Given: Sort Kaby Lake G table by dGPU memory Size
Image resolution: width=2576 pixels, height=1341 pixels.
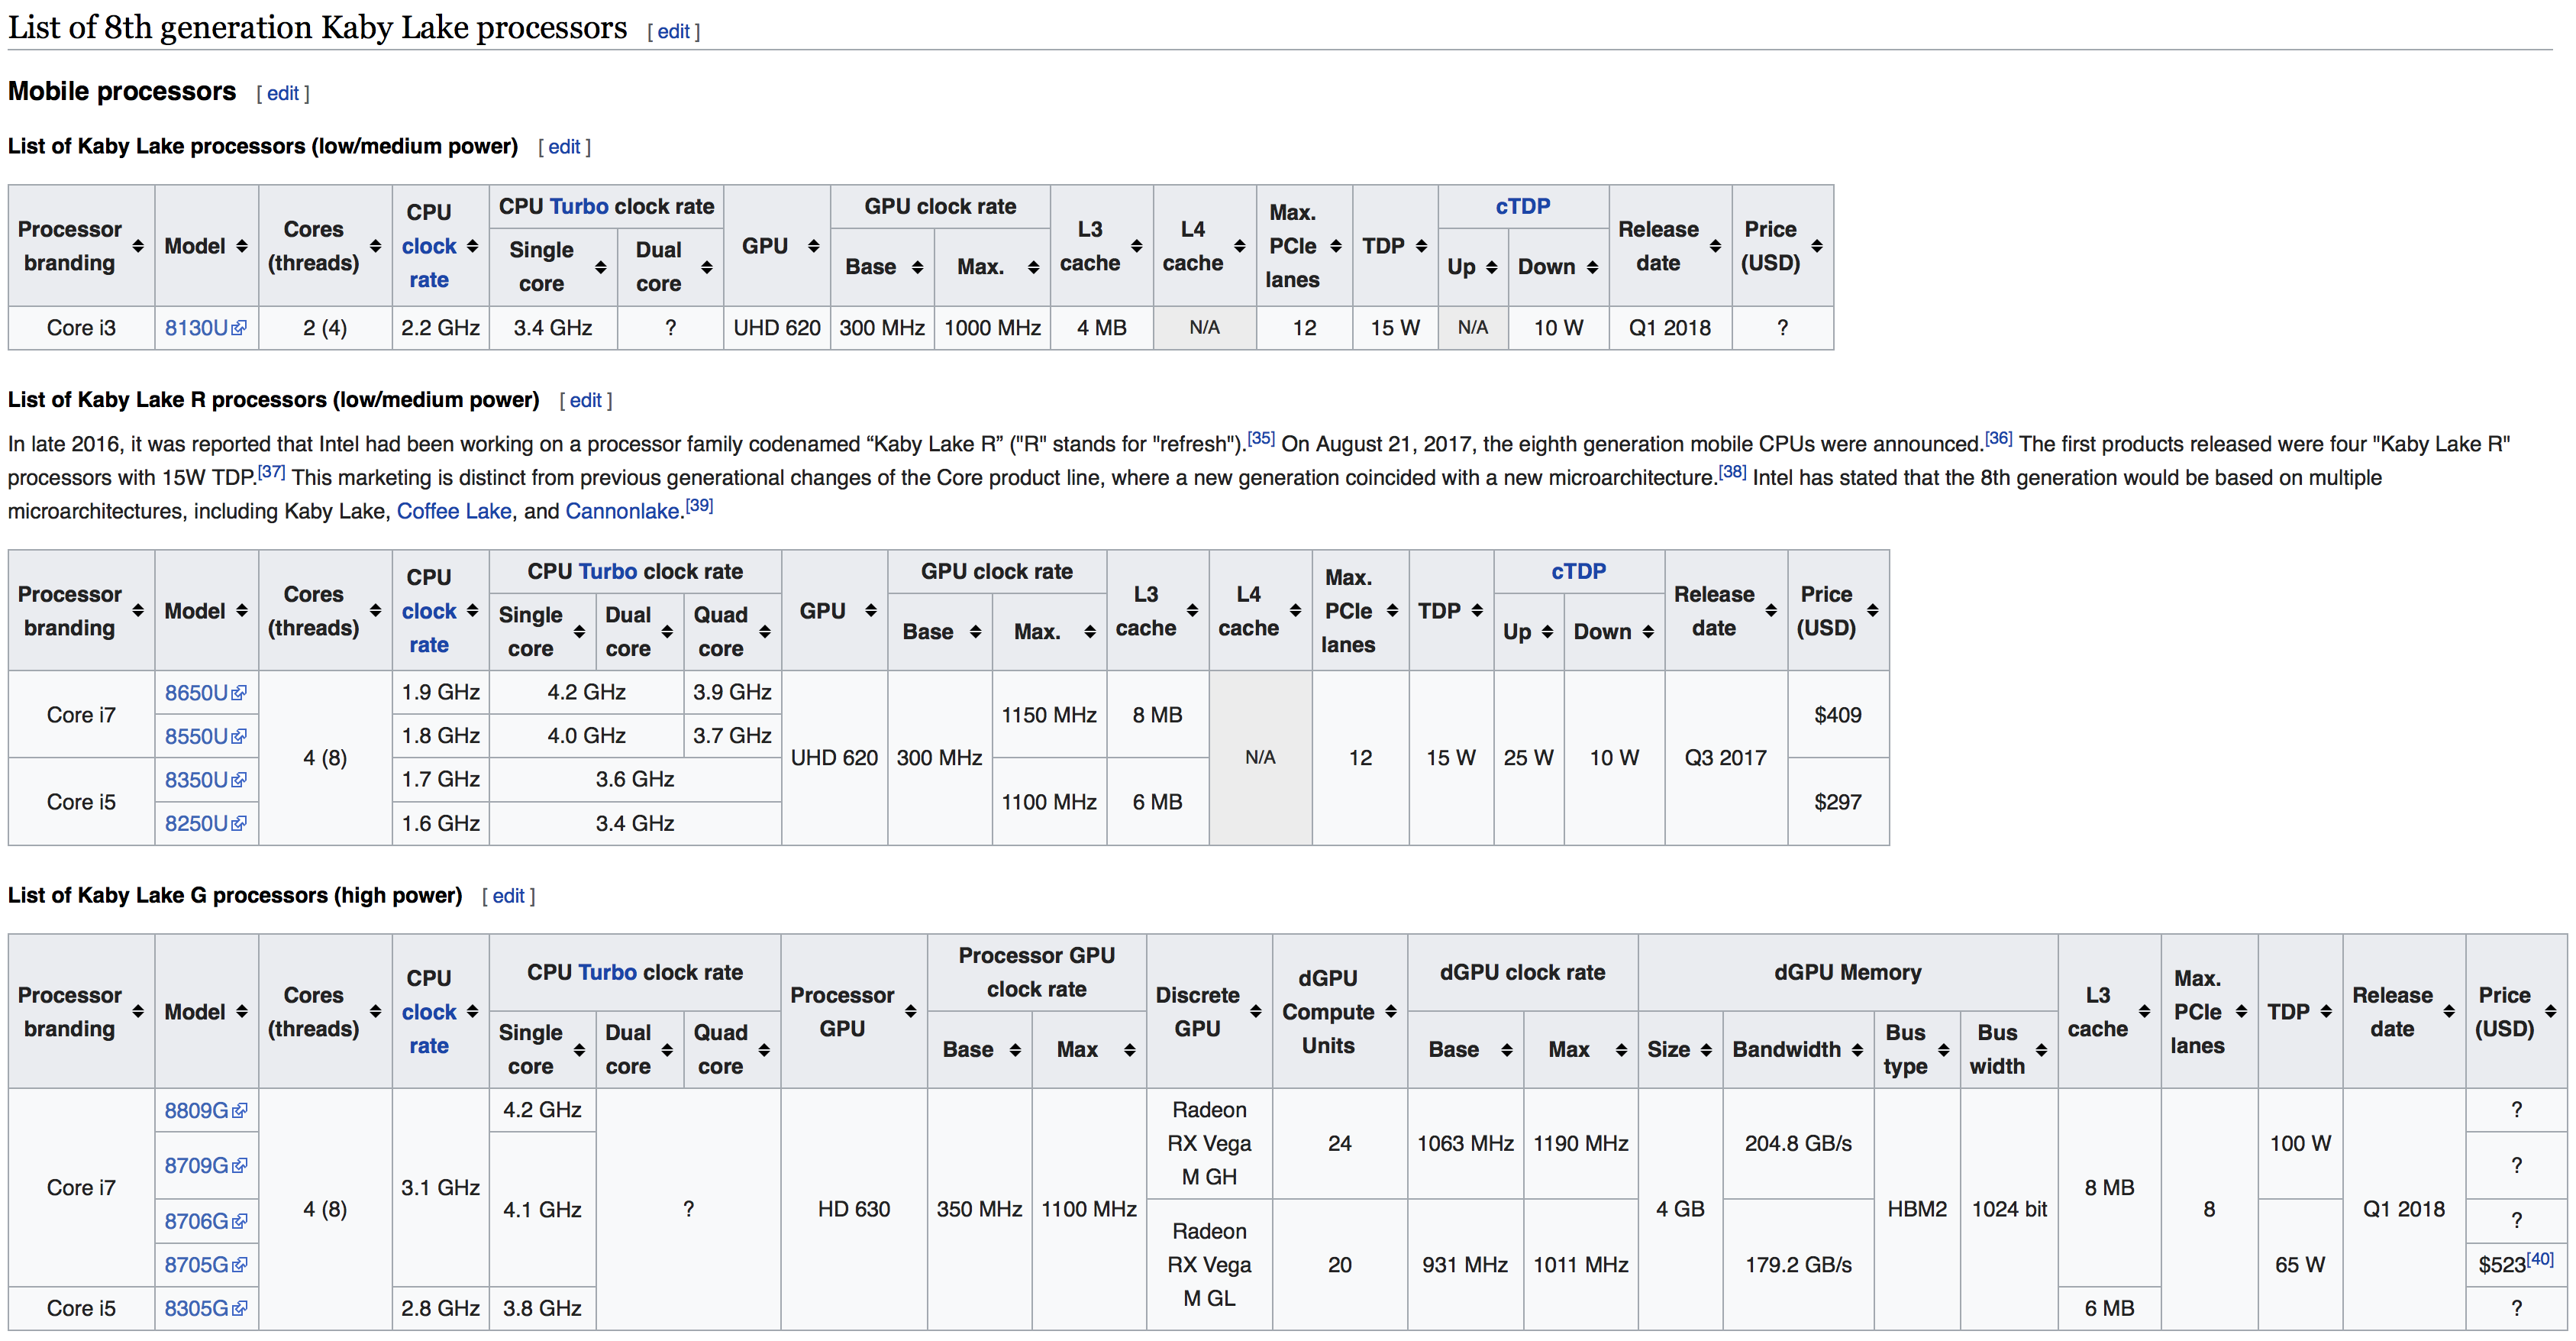Looking at the screenshot, I should (1706, 1050).
